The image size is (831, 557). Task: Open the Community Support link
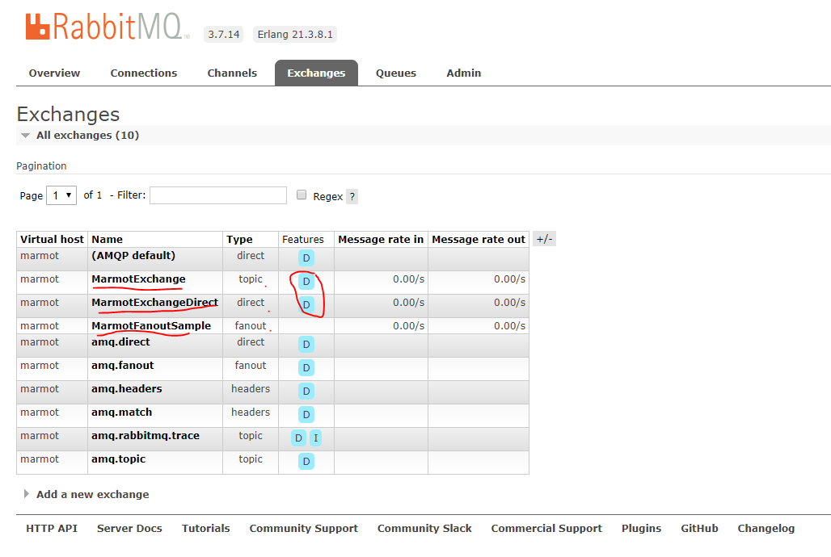(304, 529)
